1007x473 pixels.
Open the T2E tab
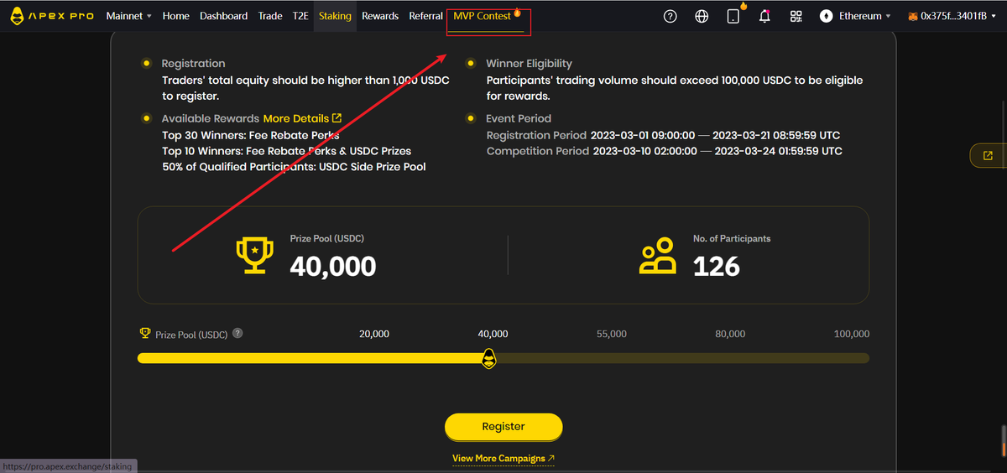coord(300,16)
